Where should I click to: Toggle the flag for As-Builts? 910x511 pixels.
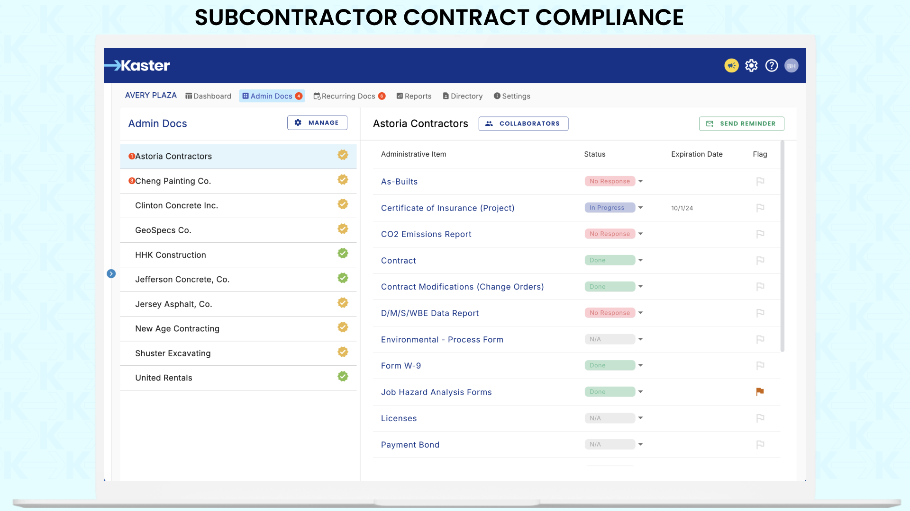[x=760, y=182]
